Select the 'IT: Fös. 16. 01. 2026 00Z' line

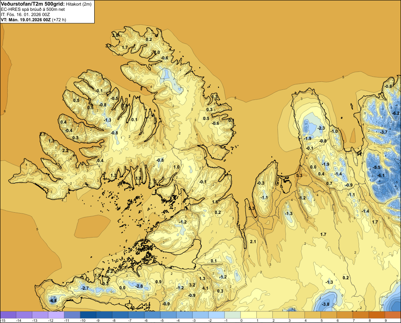[x=25, y=14]
